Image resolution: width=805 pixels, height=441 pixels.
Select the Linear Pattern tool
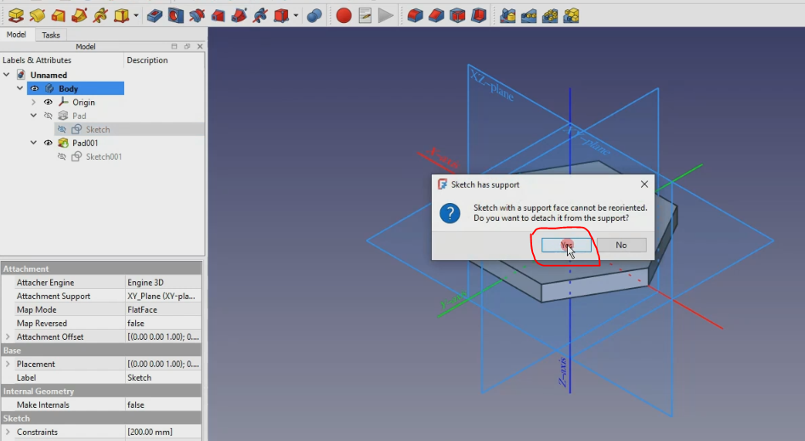click(529, 16)
